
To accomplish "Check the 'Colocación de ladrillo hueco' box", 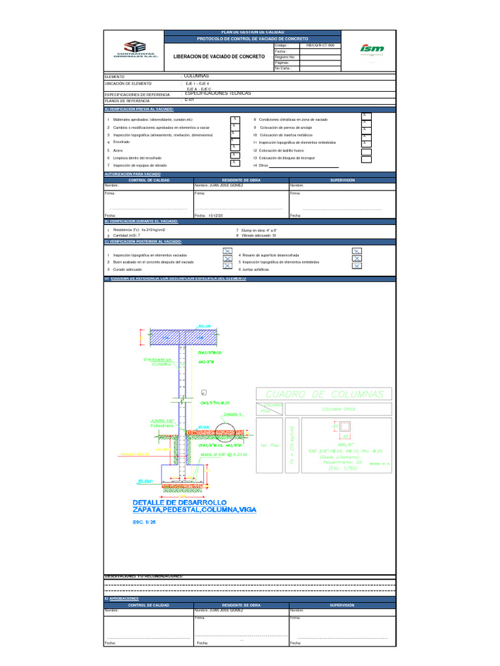I will click(x=367, y=152).
